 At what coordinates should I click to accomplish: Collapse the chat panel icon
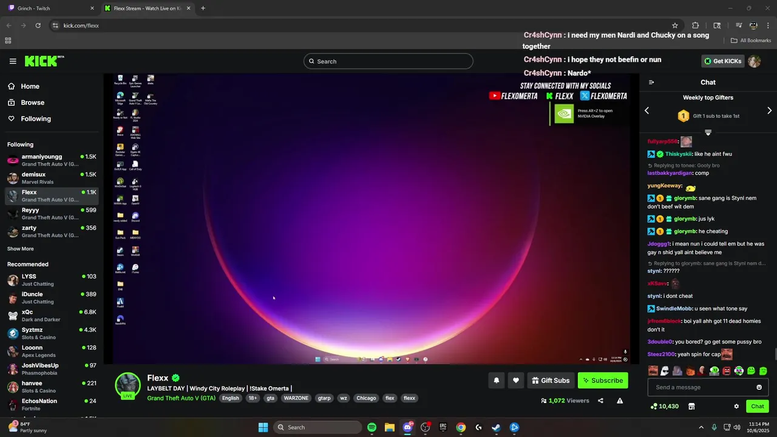click(x=651, y=82)
